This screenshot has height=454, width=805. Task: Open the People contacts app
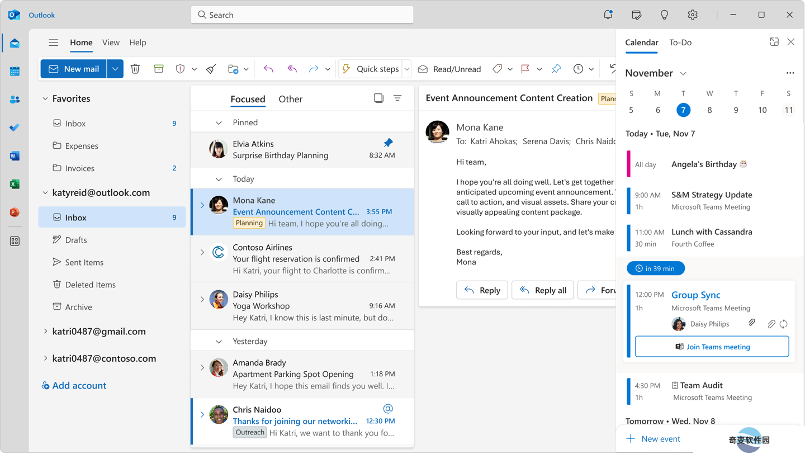[x=15, y=100]
